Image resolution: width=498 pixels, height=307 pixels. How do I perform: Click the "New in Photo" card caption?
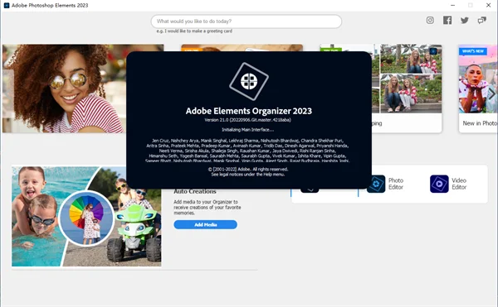[480, 123]
